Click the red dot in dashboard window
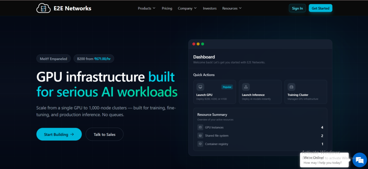Image resolution: width=368 pixels, height=169 pixels. coord(194,44)
